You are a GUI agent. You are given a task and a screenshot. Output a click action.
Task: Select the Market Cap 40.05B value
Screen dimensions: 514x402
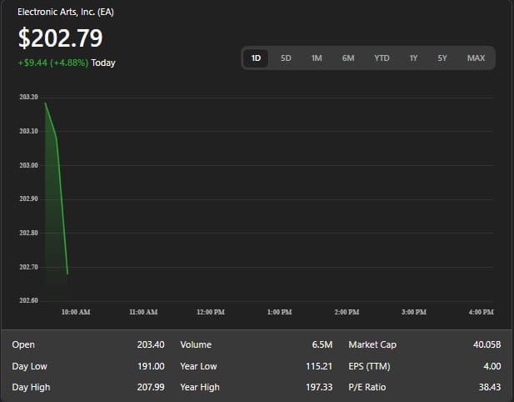click(x=486, y=344)
